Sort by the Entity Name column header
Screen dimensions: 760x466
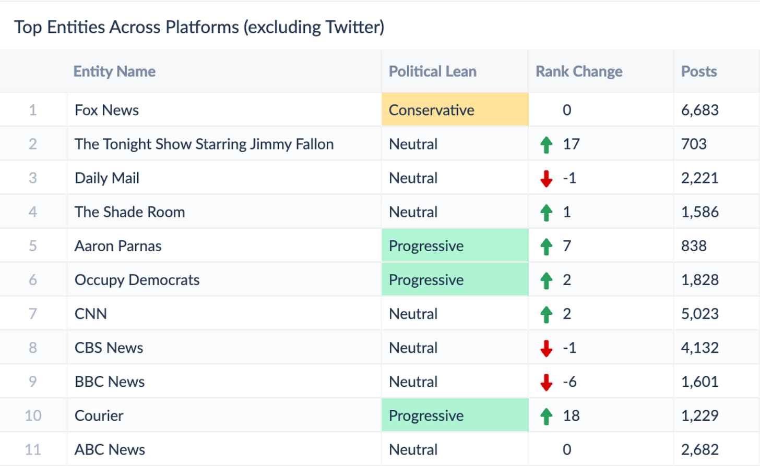114,71
